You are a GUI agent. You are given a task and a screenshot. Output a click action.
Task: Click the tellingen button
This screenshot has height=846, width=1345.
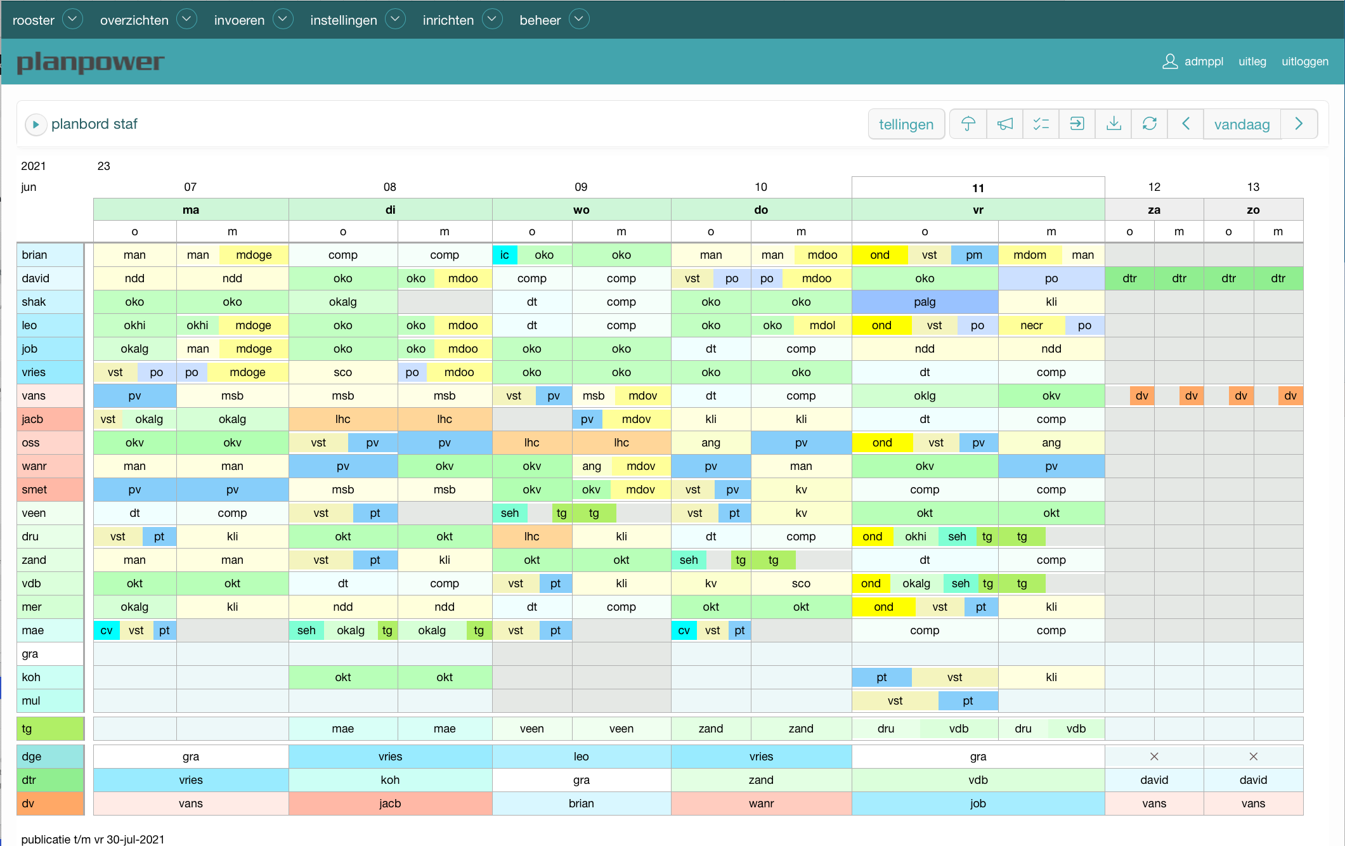click(x=906, y=124)
